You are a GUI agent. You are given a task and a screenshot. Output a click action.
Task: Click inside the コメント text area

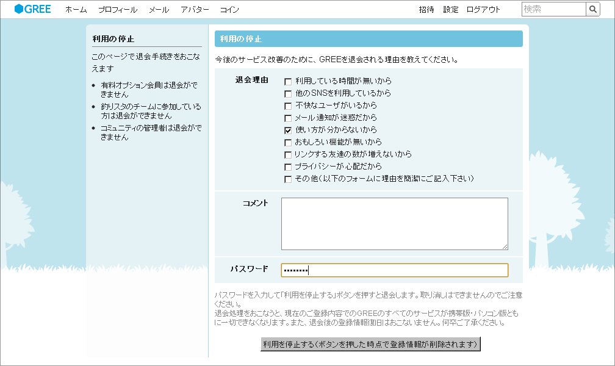tap(395, 224)
